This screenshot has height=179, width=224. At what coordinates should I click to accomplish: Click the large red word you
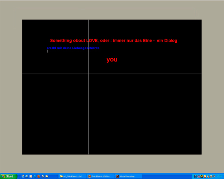point(112,59)
